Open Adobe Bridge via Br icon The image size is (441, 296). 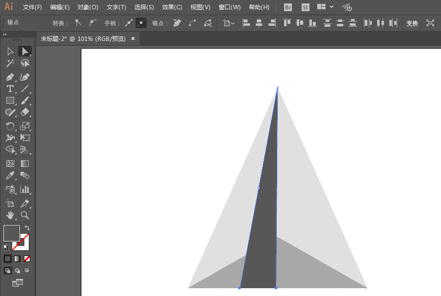[x=288, y=7]
